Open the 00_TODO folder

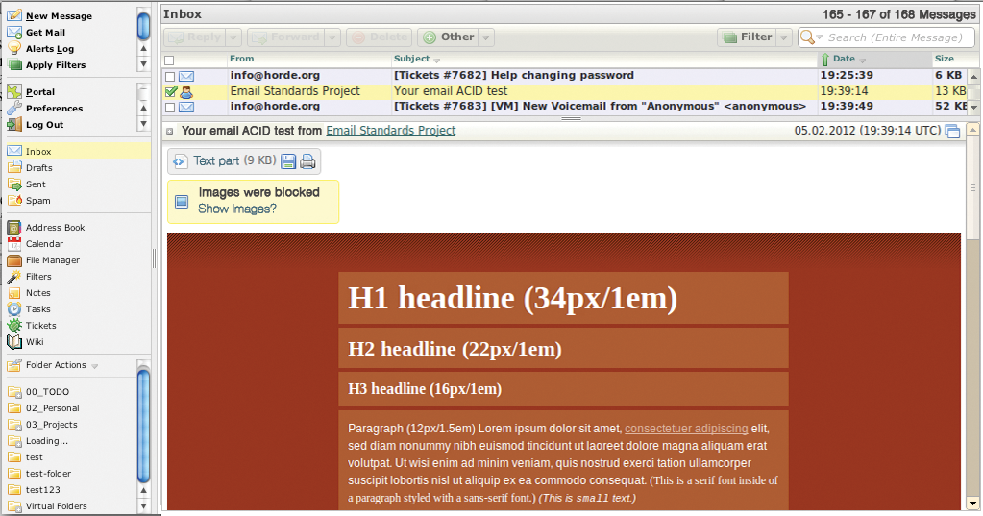(47, 391)
